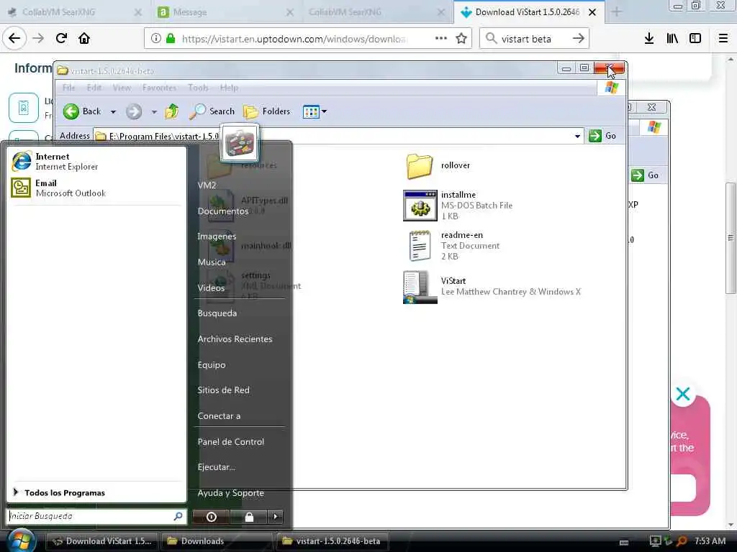Open the Tools menu

(x=198, y=88)
